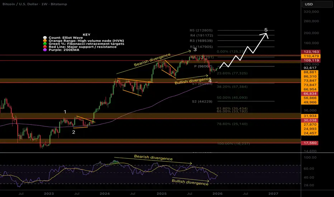Click the RSI axis value 28.00
Image resolution: width=334 pixels, height=197 pixels.
click(x=309, y=185)
